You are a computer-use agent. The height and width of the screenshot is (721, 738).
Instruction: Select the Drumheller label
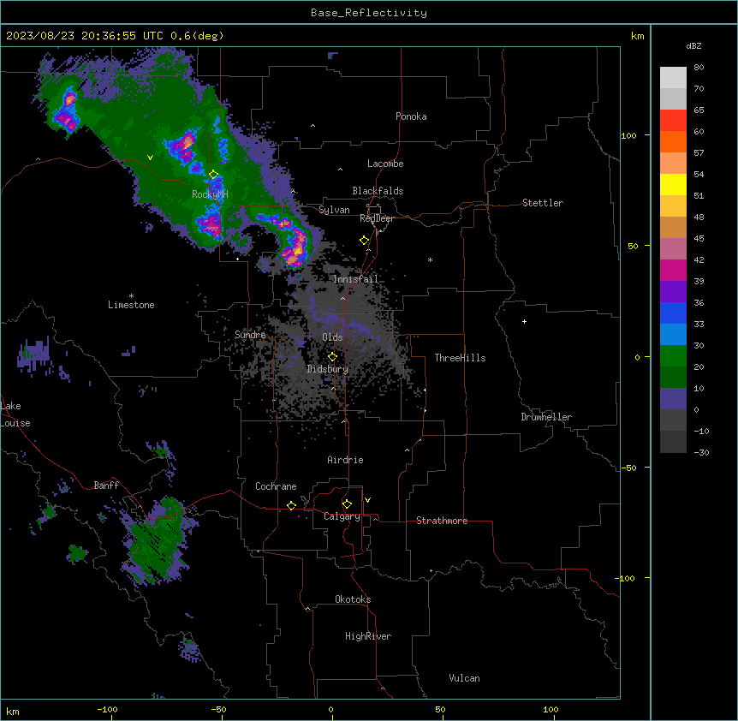click(x=546, y=417)
